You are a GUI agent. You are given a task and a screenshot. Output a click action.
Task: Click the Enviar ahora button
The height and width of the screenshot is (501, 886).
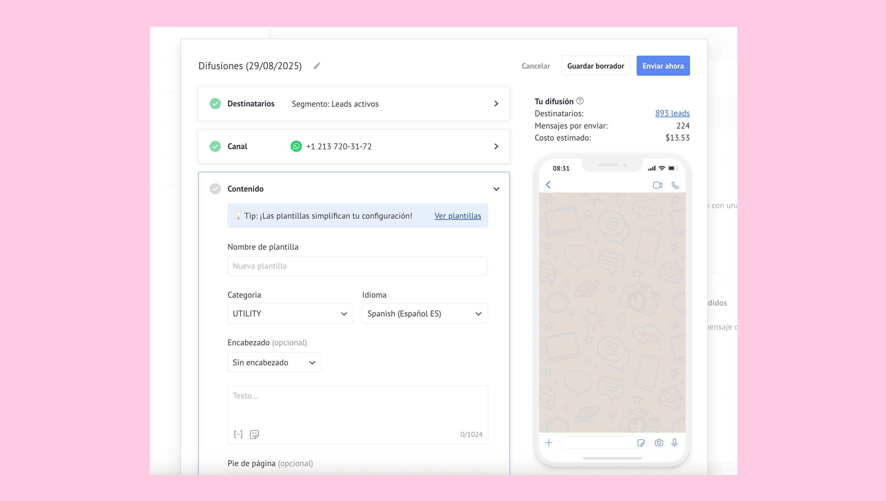[x=663, y=66]
